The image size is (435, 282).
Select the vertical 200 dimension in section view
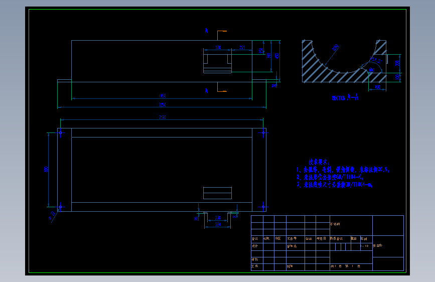pos(397,63)
